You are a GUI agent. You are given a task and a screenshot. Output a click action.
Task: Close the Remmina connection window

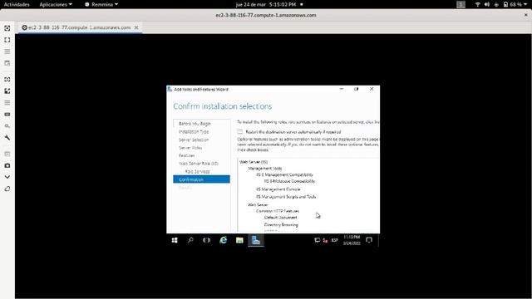pyautogui.click(x=526, y=15)
